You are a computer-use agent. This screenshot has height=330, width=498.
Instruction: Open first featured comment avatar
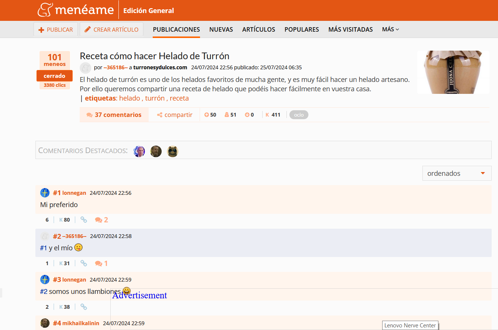[139, 151]
